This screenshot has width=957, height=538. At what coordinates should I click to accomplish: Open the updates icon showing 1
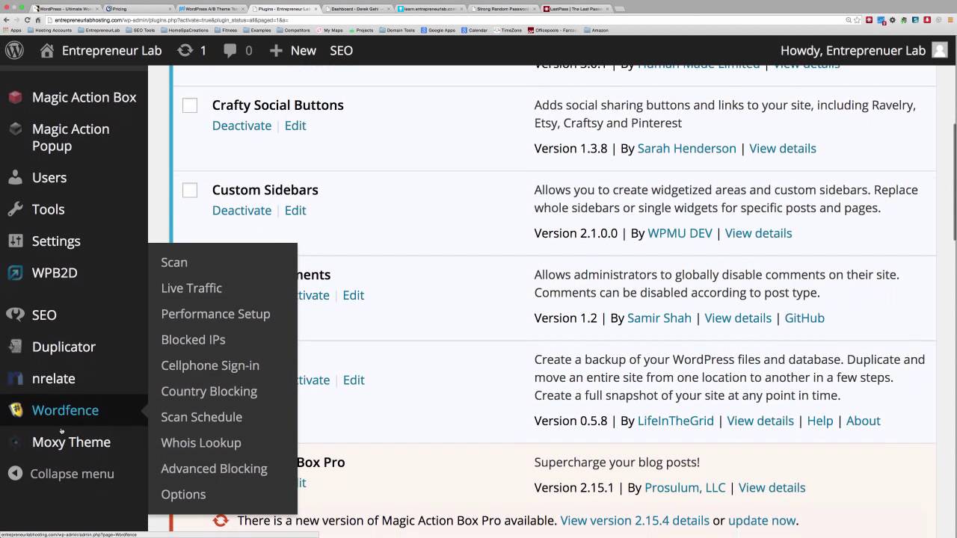click(x=185, y=50)
